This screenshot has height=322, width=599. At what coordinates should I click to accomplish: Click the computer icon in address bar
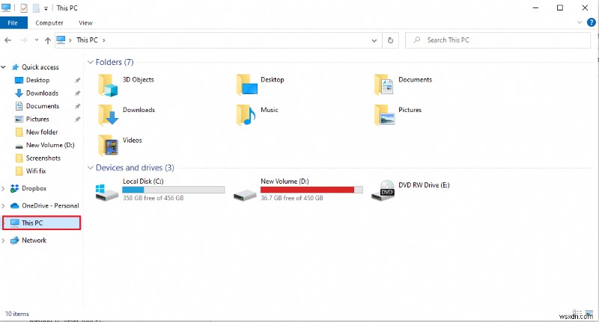[x=61, y=40]
